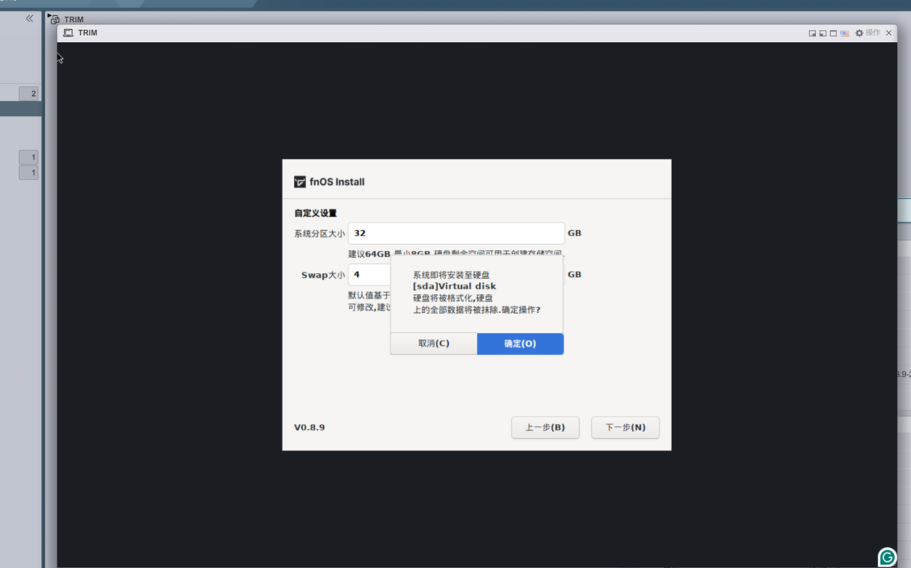Collapse the left sidebar with double chevron

[x=29, y=19]
